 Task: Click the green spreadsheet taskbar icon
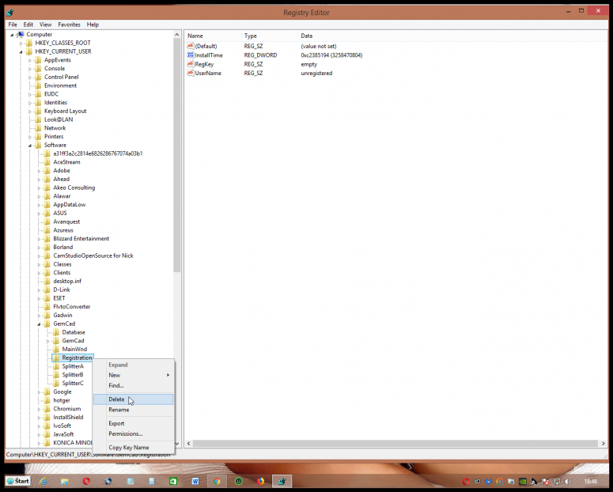pos(173,482)
